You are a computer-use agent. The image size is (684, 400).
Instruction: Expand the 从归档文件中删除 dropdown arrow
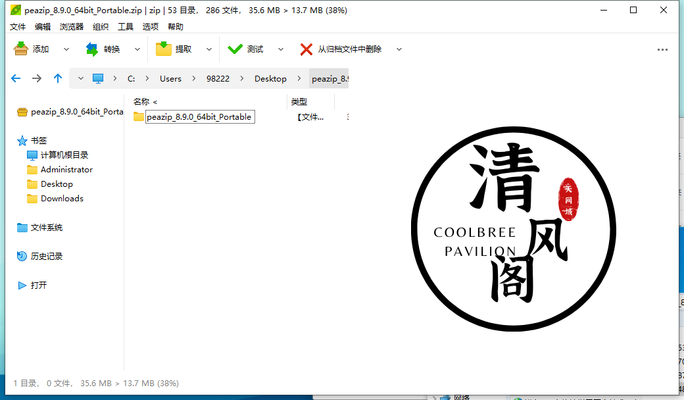(x=399, y=49)
